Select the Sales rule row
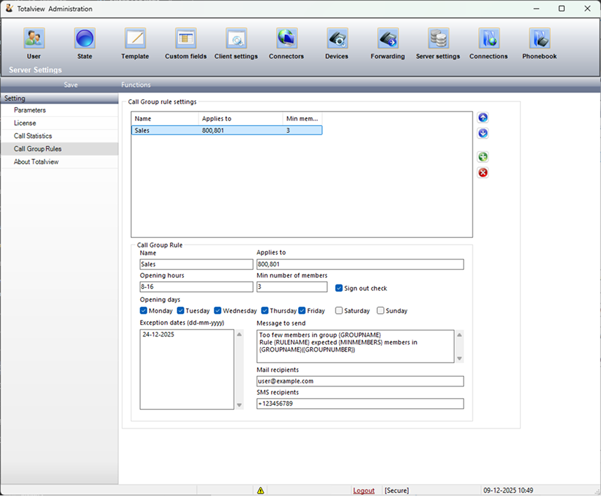Viewport: 601px width, 496px height. click(227, 130)
